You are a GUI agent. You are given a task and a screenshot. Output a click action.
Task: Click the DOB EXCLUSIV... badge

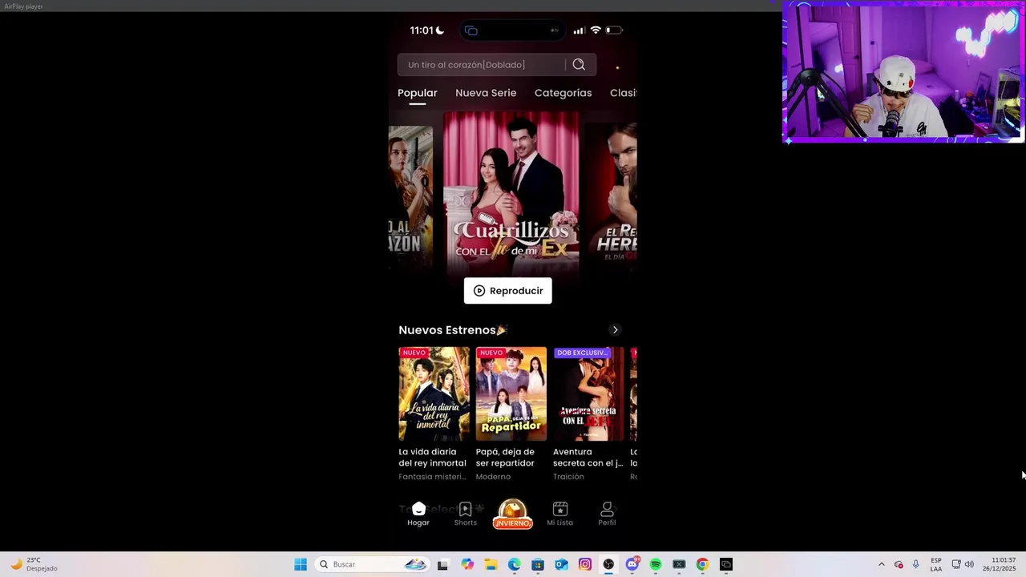pos(583,353)
